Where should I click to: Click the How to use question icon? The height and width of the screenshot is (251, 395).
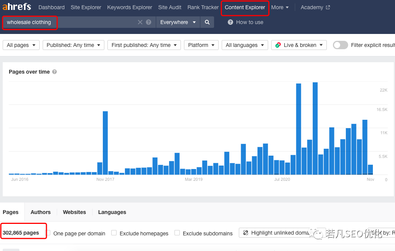(x=230, y=22)
